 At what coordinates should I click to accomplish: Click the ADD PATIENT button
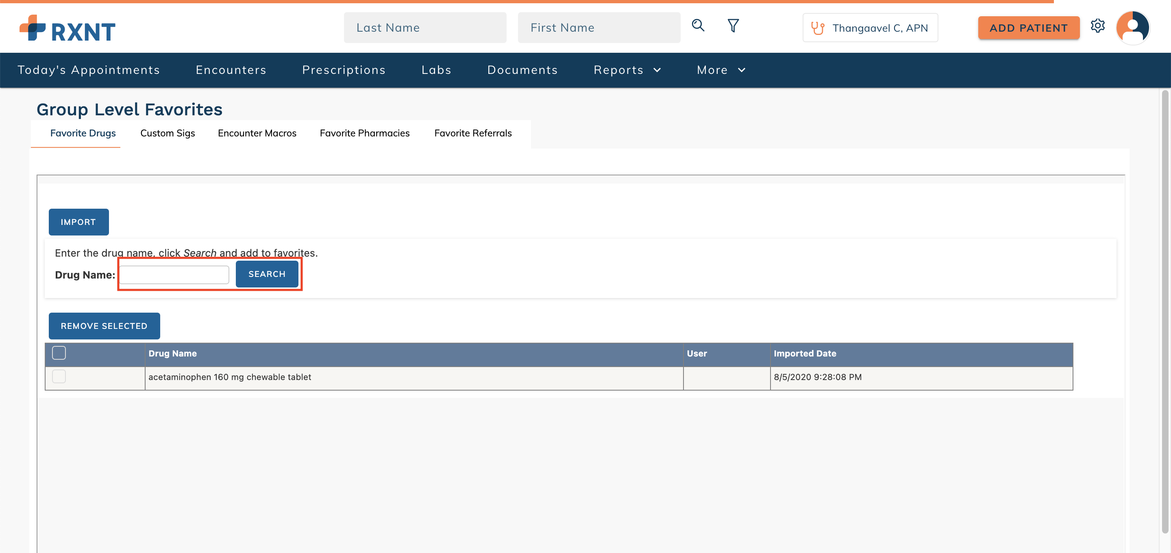click(1028, 28)
